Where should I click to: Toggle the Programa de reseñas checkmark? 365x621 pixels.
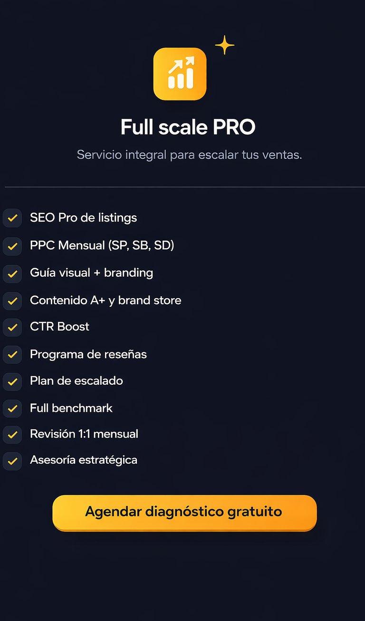[x=12, y=354]
